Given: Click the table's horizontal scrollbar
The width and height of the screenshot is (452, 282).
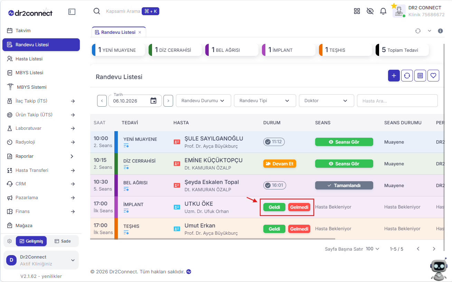Looking at the screenshot, I should pyautogui.click(x=213, y=239).
